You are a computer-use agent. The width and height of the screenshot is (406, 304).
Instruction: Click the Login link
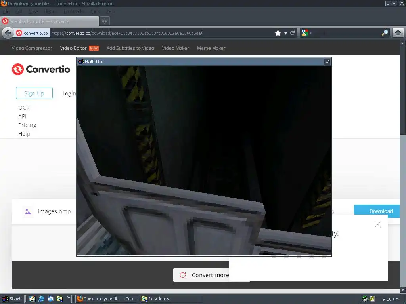tap(69, 93)
